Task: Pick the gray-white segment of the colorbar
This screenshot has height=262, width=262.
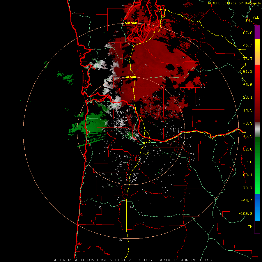Action: pos(257,129)
